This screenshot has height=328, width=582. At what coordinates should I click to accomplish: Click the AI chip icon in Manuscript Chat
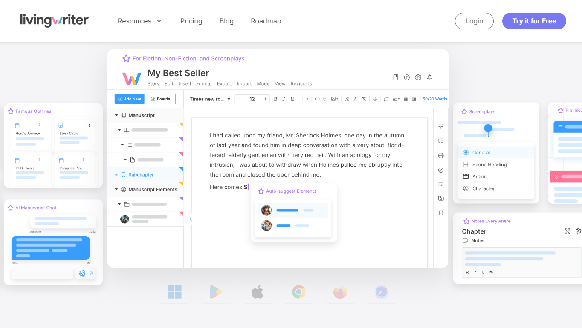coord(82,273)
